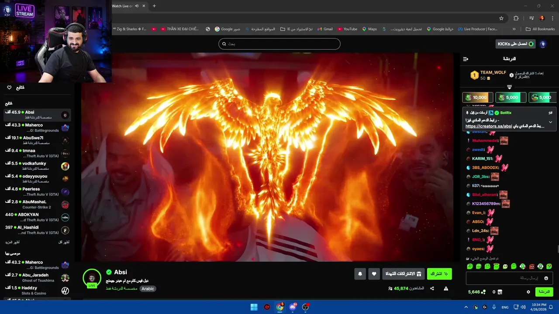Click the share icon below the stream
This screenshot has width=559, height=314.
click(432, 288)
